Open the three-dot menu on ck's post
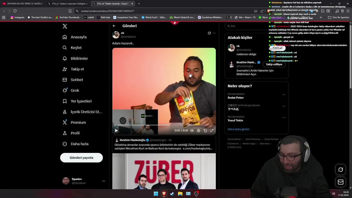The image size is (352, 198). pyautogui.click(x=214, y=33)
